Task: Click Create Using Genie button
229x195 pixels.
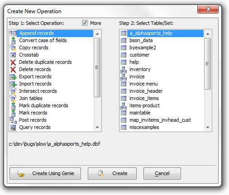Action: click(45, 173)
